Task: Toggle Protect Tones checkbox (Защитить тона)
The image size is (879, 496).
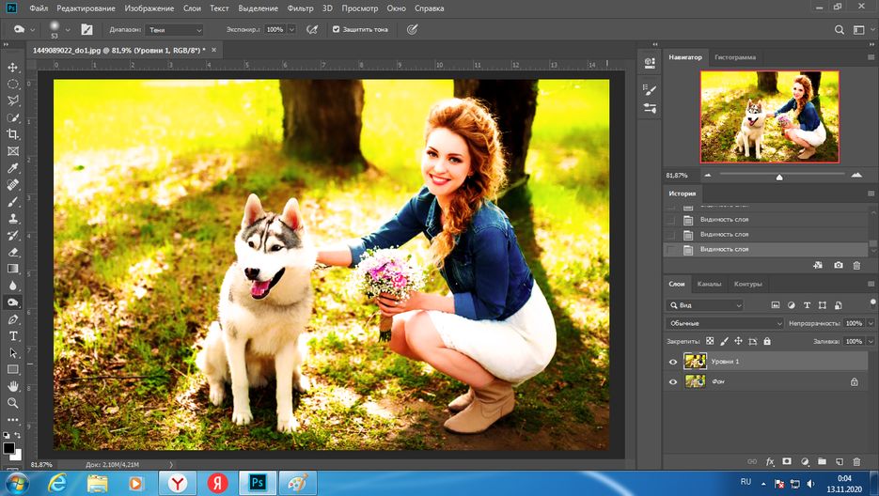Action: tap(337, 29)
